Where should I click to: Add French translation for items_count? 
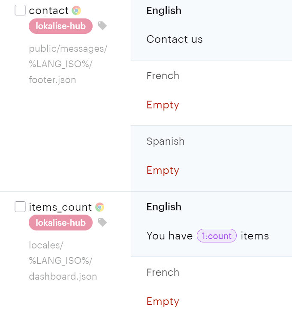(163, 302)
